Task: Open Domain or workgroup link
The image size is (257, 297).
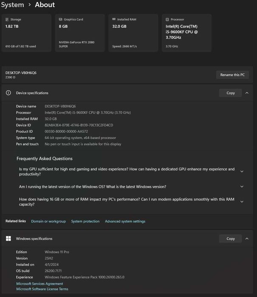Action: click(x=48, y=221)
